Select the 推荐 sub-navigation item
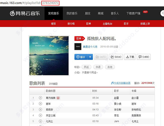This screenshot has width=164, height=126. pyautogui.click(x=53, y=24)
